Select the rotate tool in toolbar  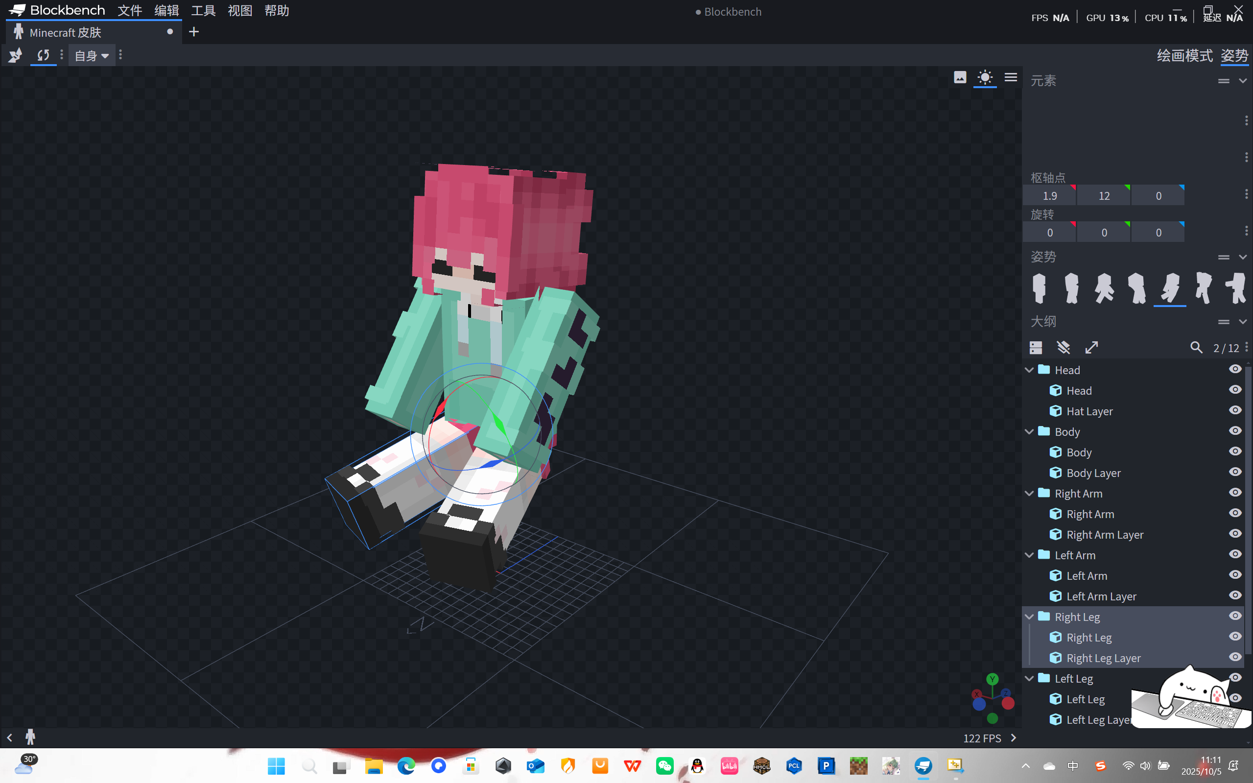[x=44, y=55]
